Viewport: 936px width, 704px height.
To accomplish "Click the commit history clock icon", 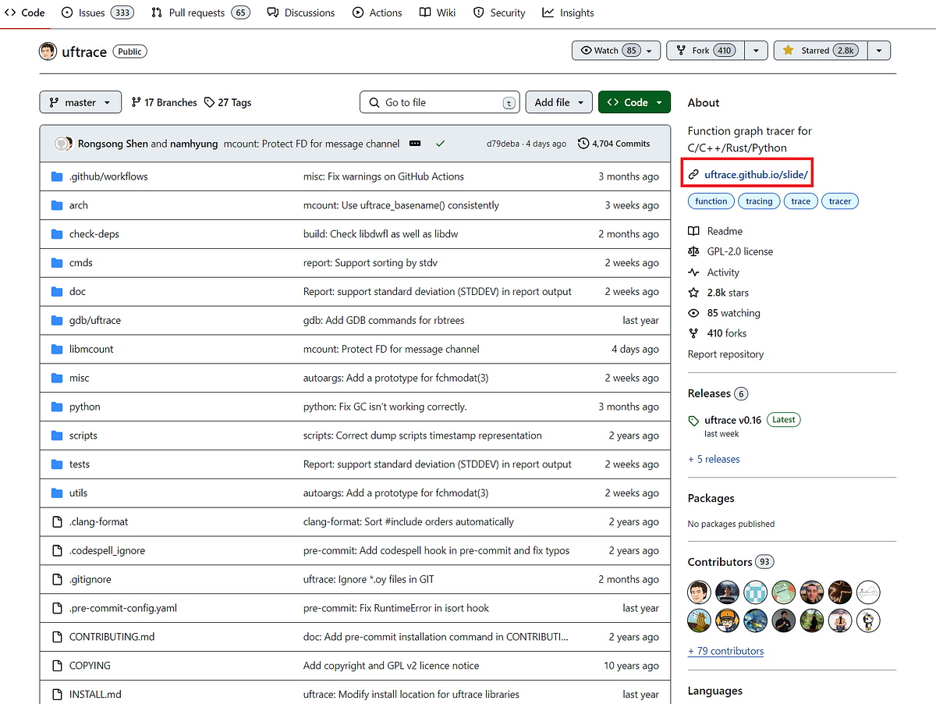I will pyautogui.click(x=583, y=143).
